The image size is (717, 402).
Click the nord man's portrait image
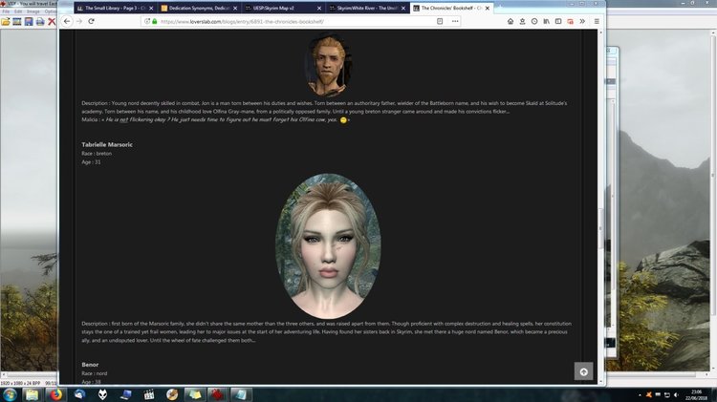pos(328,65)
